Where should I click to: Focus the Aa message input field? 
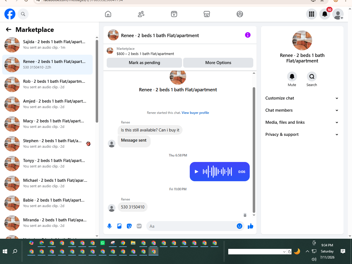[x=191, y=226]
